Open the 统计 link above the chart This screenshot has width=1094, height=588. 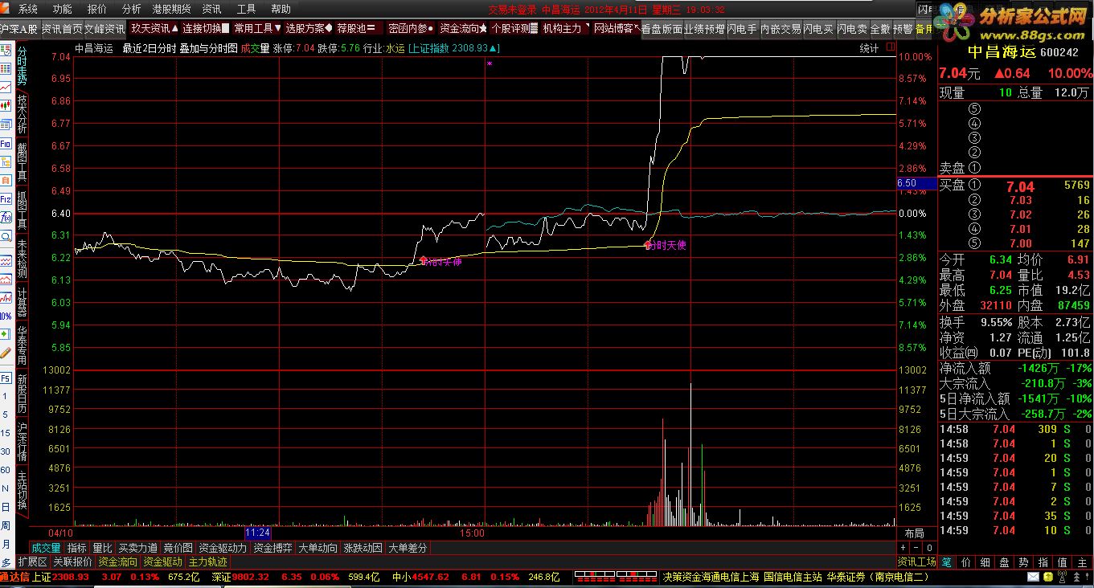(x=869, y=48)
